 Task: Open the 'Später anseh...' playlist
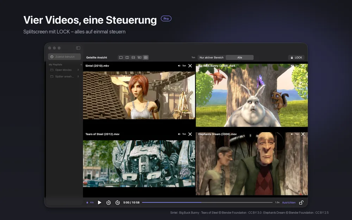tap(64, 76)
